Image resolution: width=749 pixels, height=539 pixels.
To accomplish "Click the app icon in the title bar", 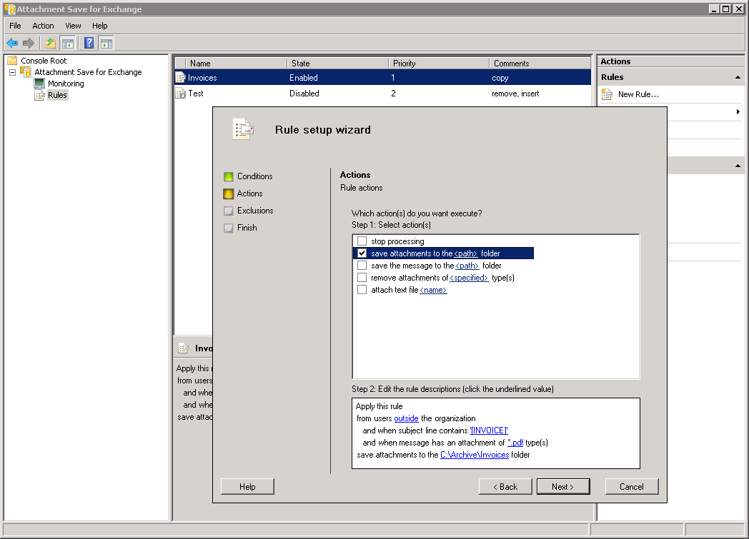I will coord(9,9).
